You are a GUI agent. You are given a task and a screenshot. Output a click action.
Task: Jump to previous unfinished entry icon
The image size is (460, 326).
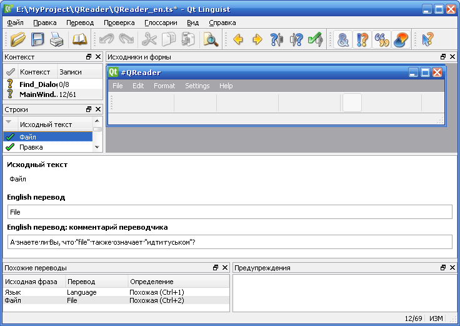tap(277, 39)
